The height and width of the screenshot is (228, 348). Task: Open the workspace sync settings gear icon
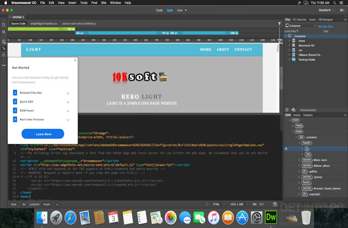click(x=342, y=10)
